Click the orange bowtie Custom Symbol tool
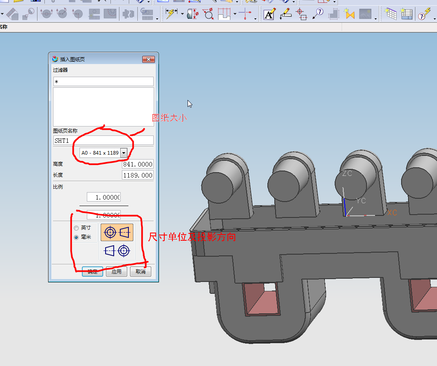Viewport: 437px width, 366px height. pyautogui.click(x=349, y=13)
